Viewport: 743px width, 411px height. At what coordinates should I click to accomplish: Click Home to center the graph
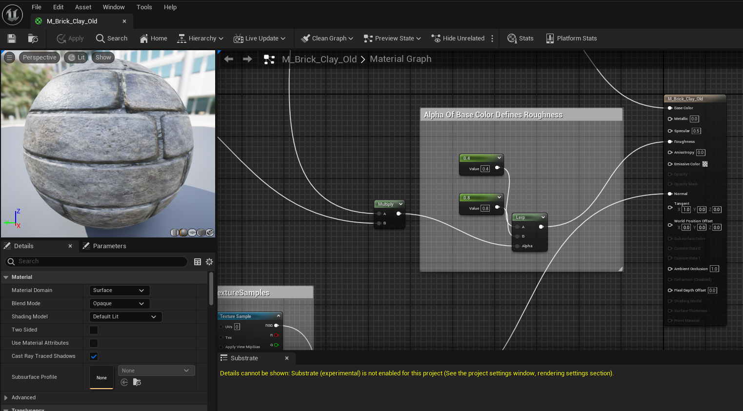(x=153, y=39)
